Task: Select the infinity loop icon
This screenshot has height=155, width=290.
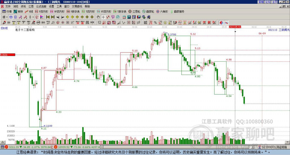Action: click(x=226, y=23)
